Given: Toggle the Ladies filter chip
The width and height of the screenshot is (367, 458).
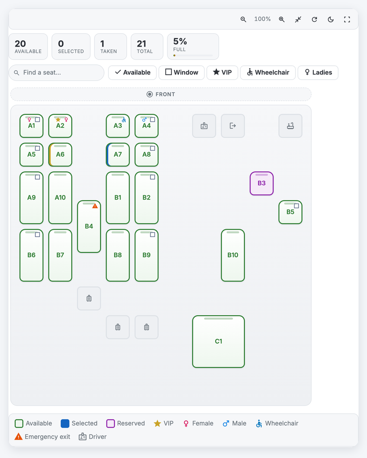Looking at the screenshot, I should 318,72.
